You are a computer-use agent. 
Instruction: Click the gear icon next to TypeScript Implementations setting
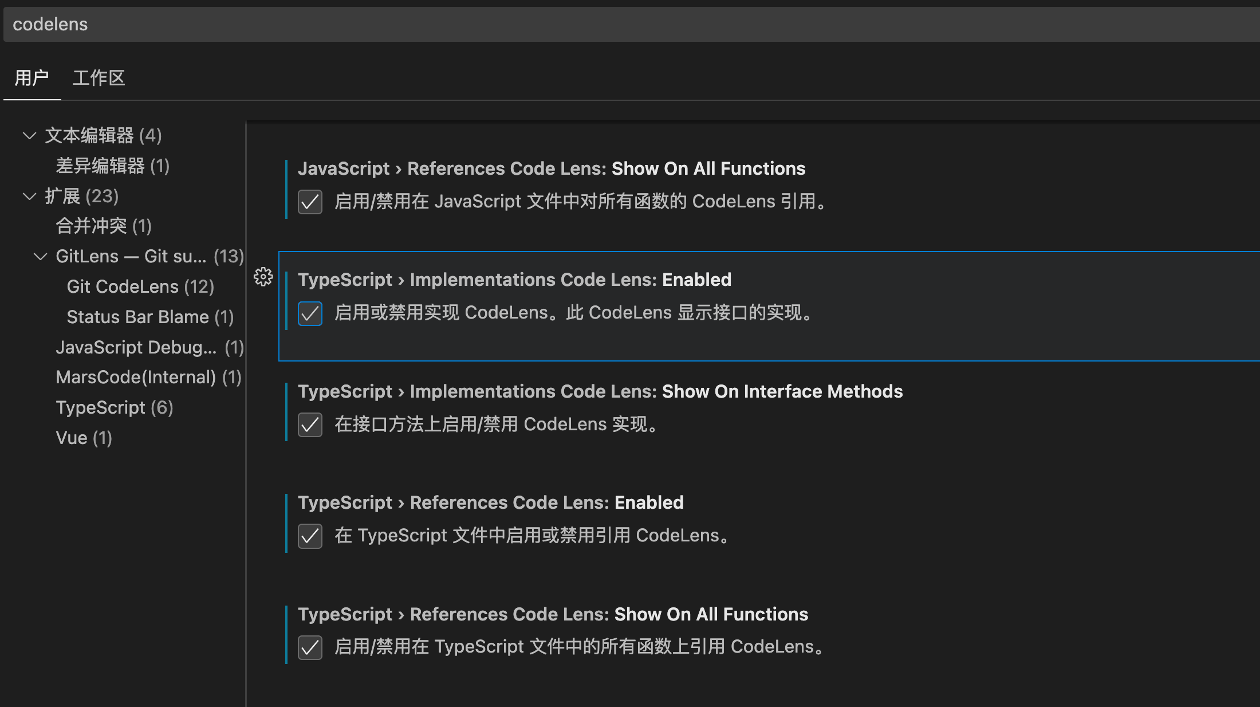[263, 277]
